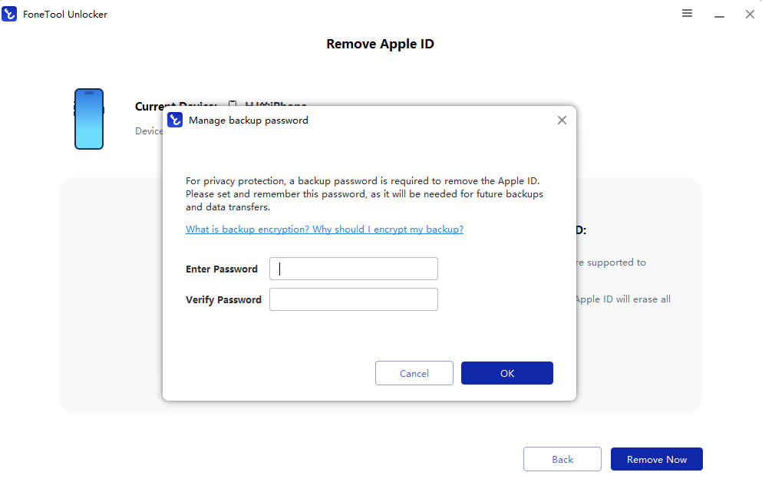Screen dimensions: 762x502
Task: Go back using the Back button
Action: coord(562,459)
